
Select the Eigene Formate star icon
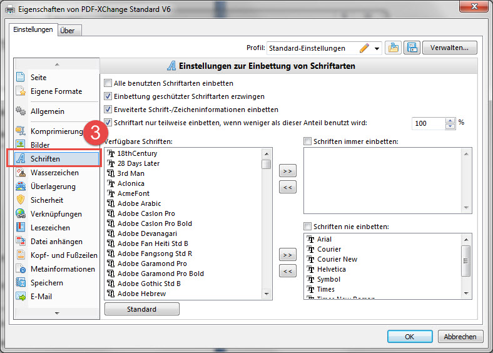21,91
